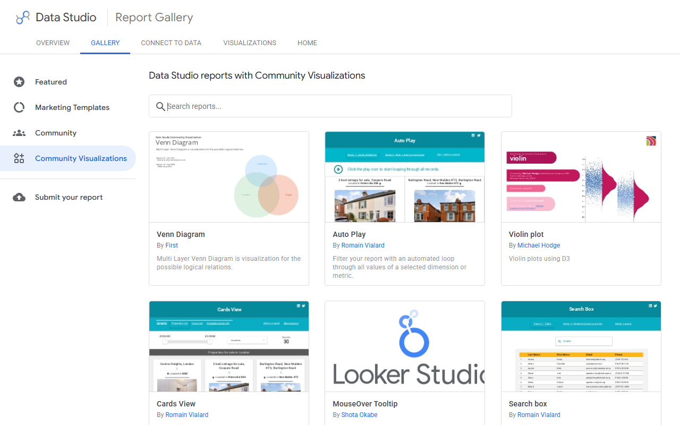This screenshot has height=425, width=680.
Task: Open the Cards View thumbnail
Action: (x=229, y=346)
